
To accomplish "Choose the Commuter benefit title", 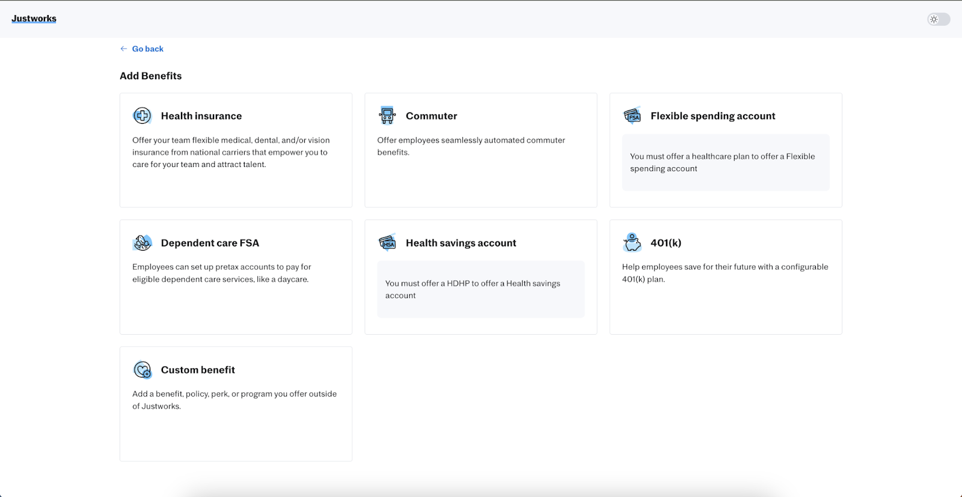I will (431, 116).
